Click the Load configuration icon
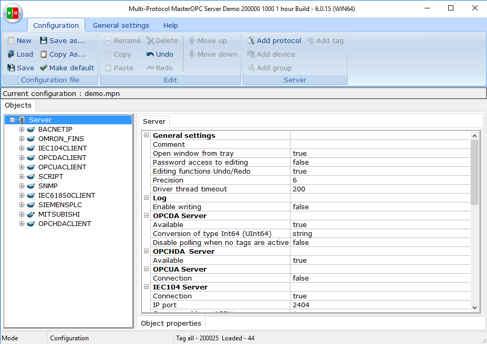 point(11,54)
